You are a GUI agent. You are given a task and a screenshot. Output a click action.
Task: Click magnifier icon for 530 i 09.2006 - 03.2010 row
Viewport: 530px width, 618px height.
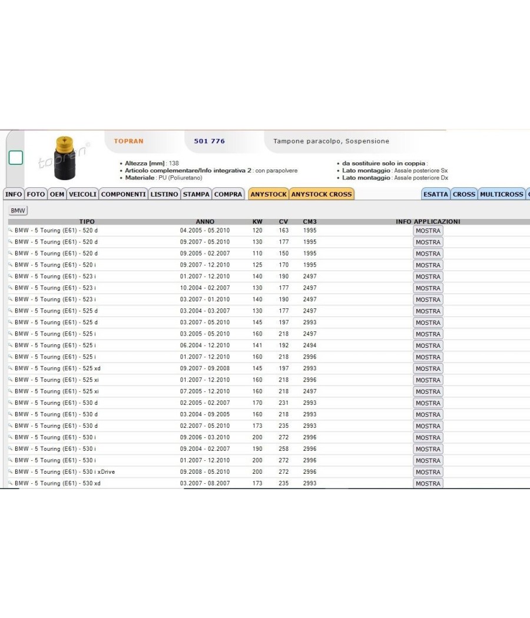(10, 437)
